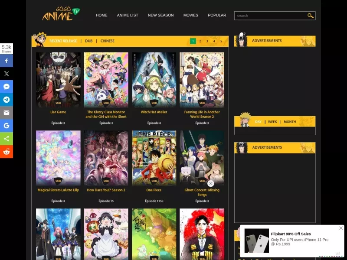347x260 pixels.
Task: Share the page on X
Action: pos(7,74)
